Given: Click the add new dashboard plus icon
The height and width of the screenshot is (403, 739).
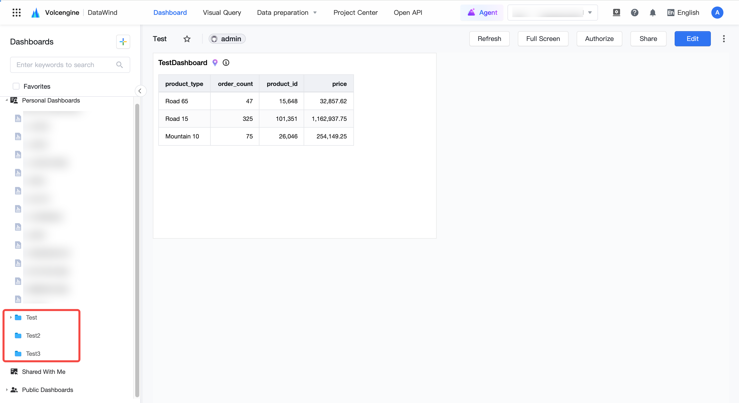Looking at the screenshot, I should [123, 42].
